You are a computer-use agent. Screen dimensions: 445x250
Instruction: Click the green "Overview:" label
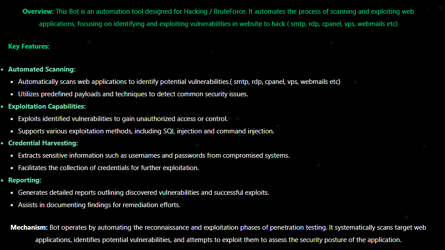(x=38, y=11)
